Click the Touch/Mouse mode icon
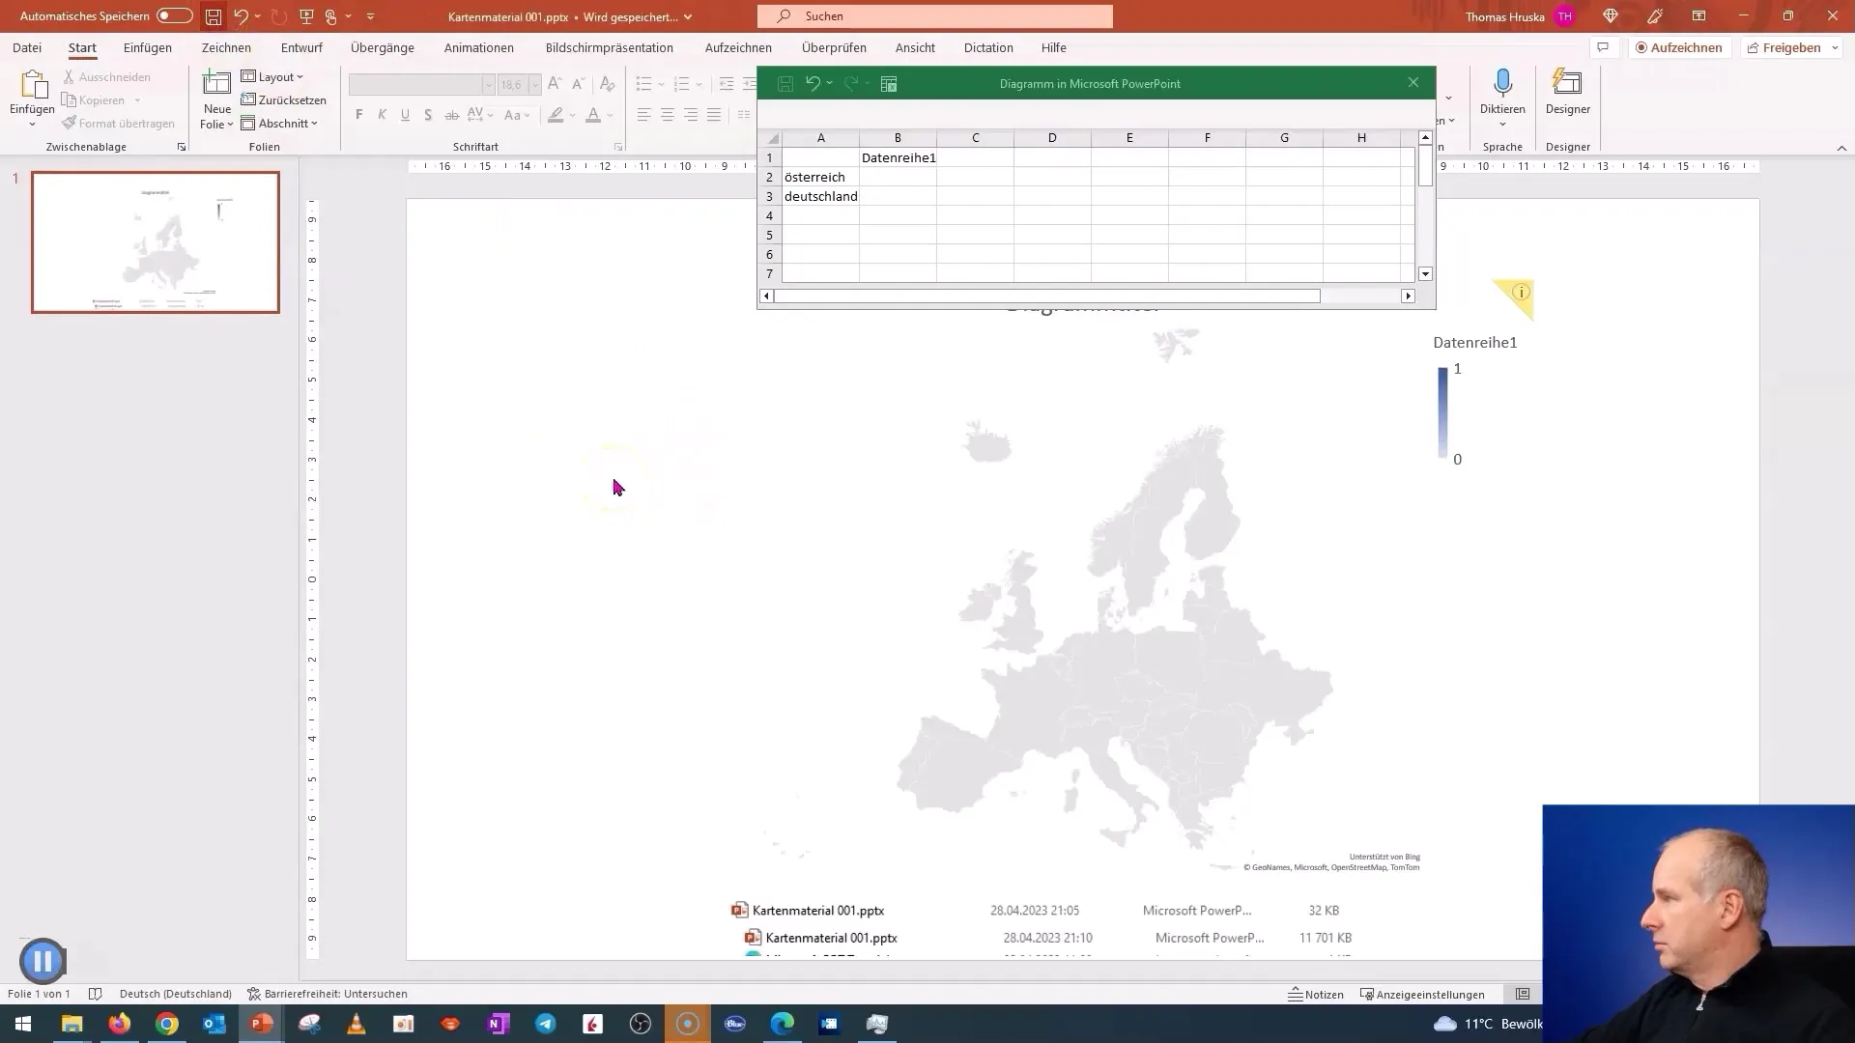 (x=331, y=16)
